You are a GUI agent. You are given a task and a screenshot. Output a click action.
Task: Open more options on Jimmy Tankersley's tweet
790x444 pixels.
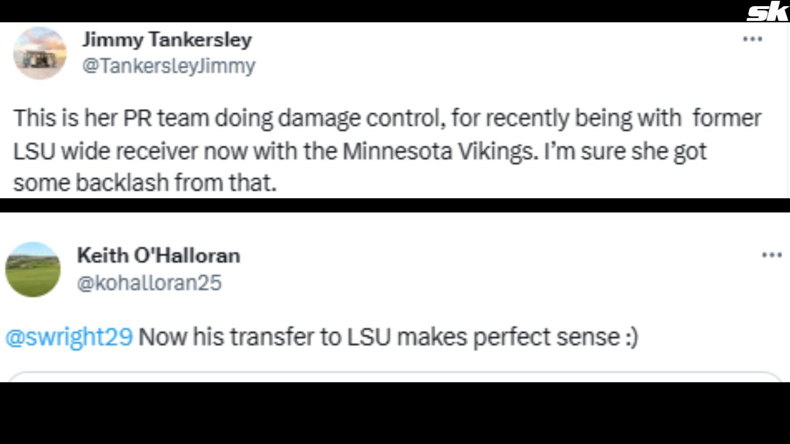pos(753,39)
